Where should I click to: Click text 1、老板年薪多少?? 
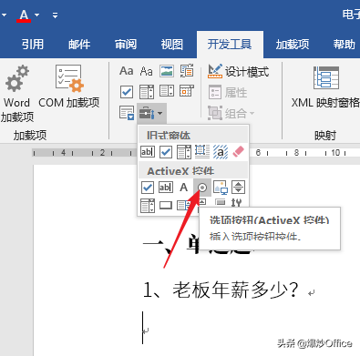221,290
